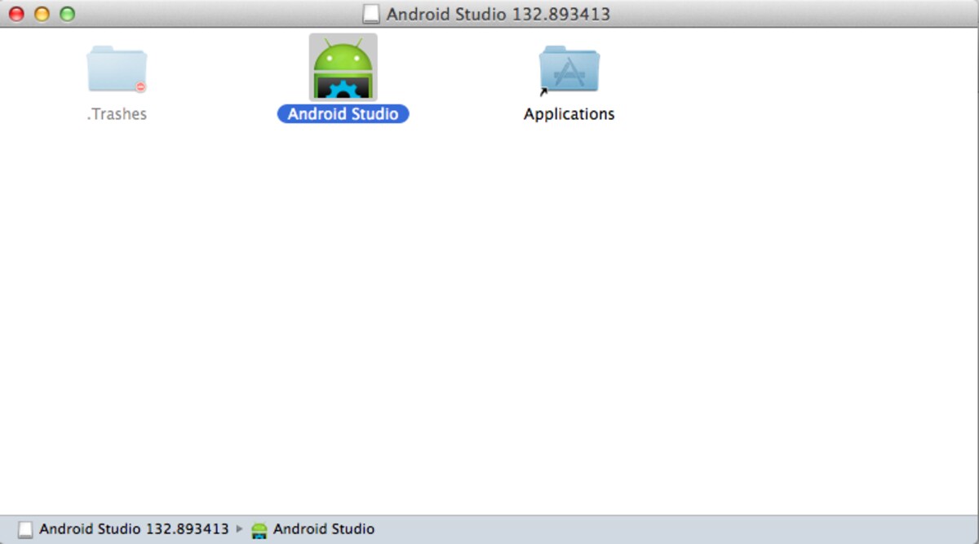Click the 'Android Studio' selected file label

point(343,114)
